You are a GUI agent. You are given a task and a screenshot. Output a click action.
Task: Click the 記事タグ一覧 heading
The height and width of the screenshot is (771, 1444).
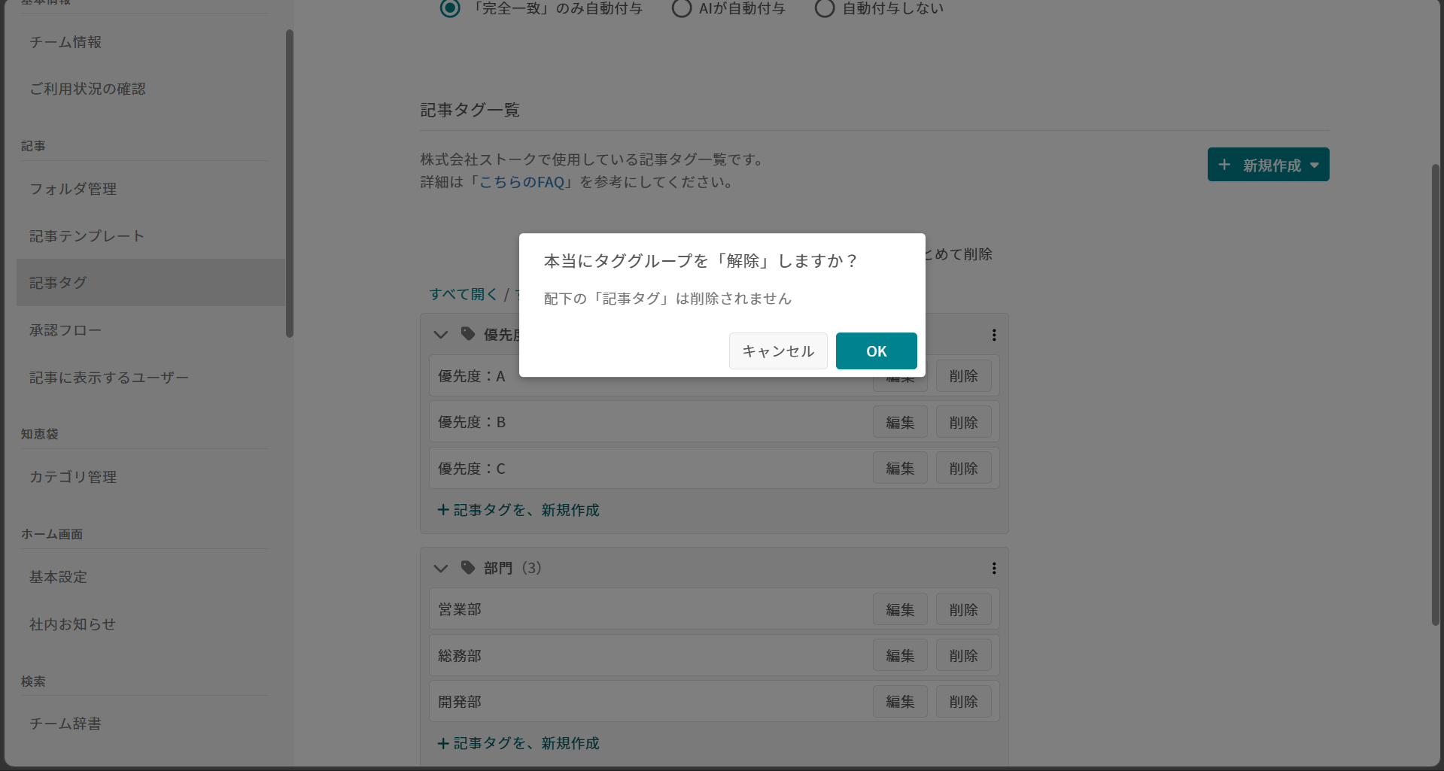470,110
